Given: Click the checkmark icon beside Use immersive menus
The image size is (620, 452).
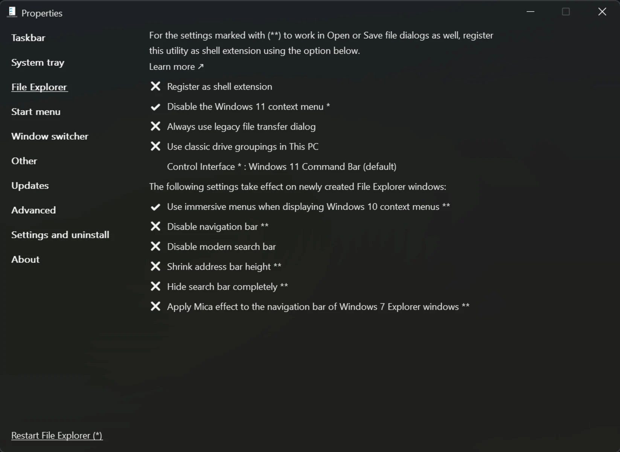Looking at the screenshot, I should [155, 207].
